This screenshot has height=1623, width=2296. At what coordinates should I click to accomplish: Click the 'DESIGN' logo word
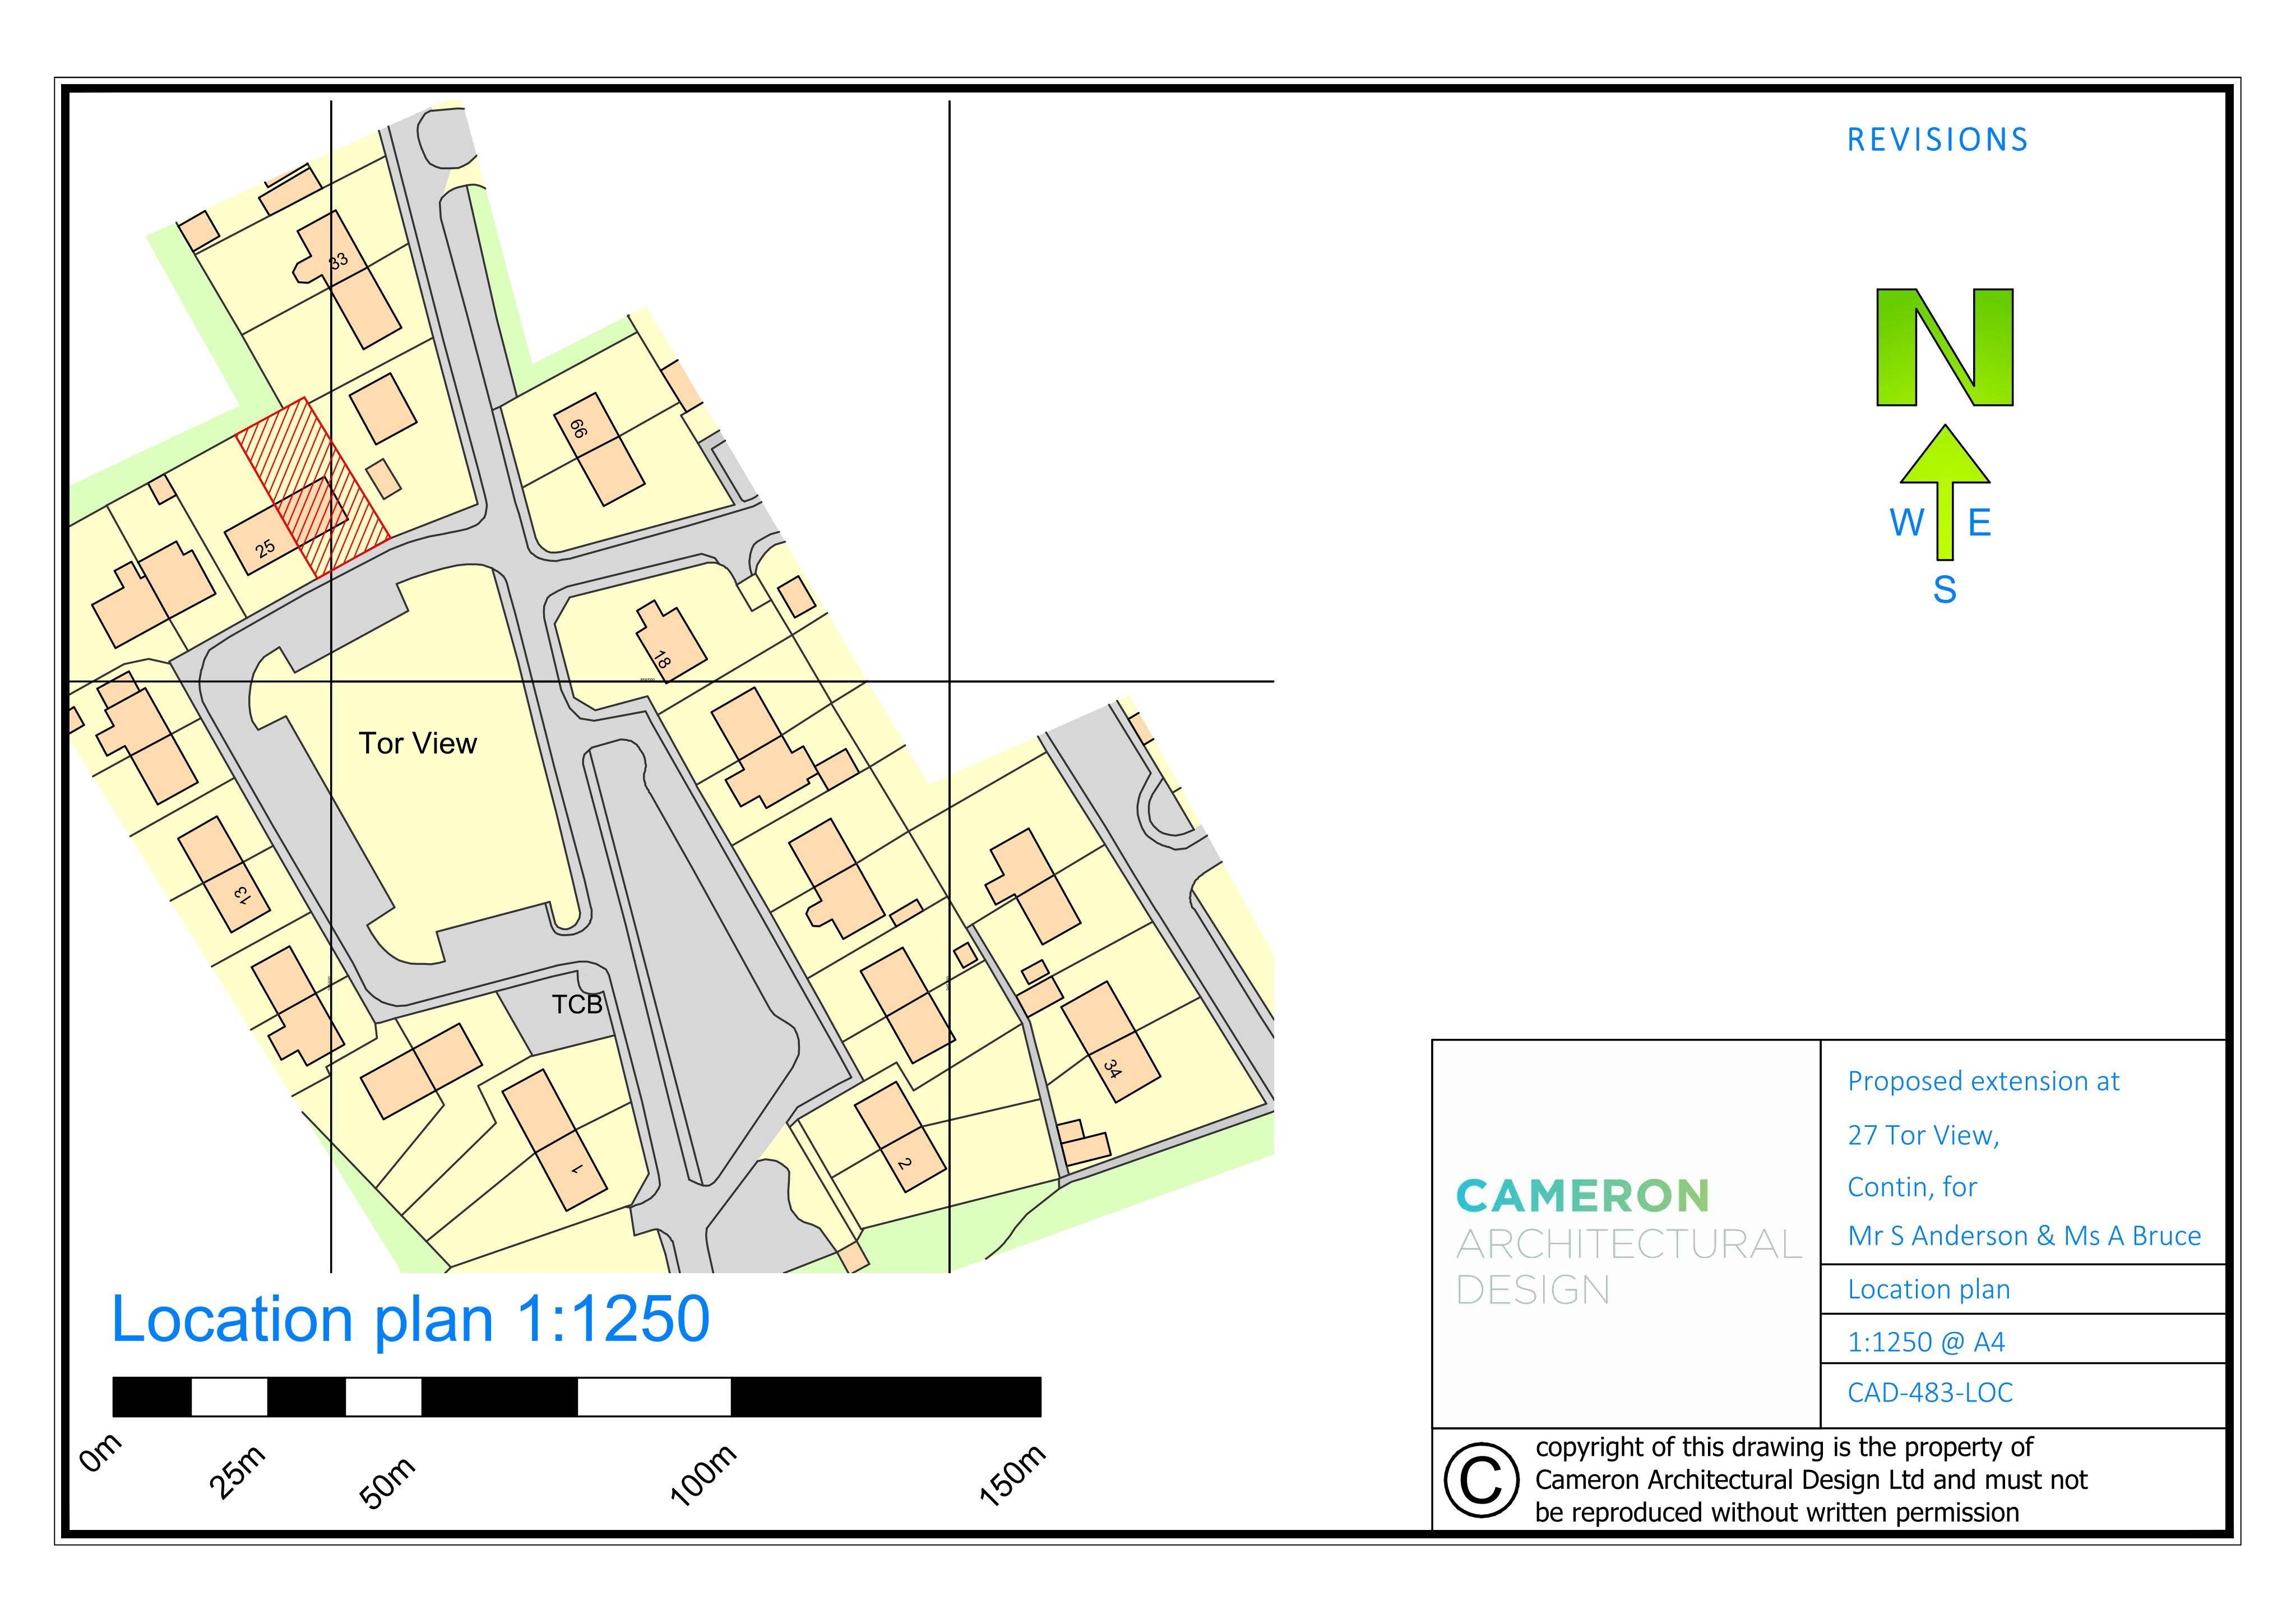(1533, 1290)
